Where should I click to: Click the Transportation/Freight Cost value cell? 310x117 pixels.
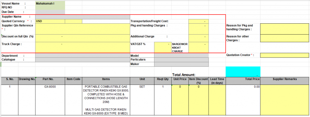click(199, 21)
